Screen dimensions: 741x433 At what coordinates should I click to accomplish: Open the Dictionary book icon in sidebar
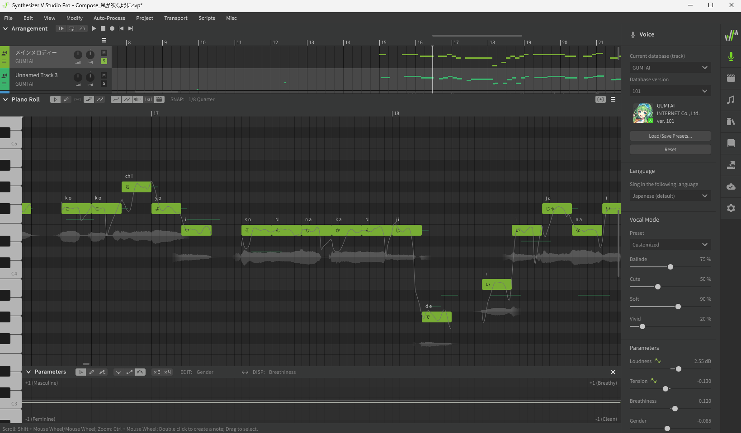coord(731,143)
